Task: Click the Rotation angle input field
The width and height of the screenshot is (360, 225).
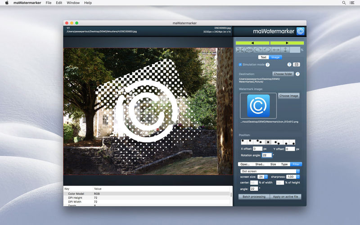Action: [267, 155]
